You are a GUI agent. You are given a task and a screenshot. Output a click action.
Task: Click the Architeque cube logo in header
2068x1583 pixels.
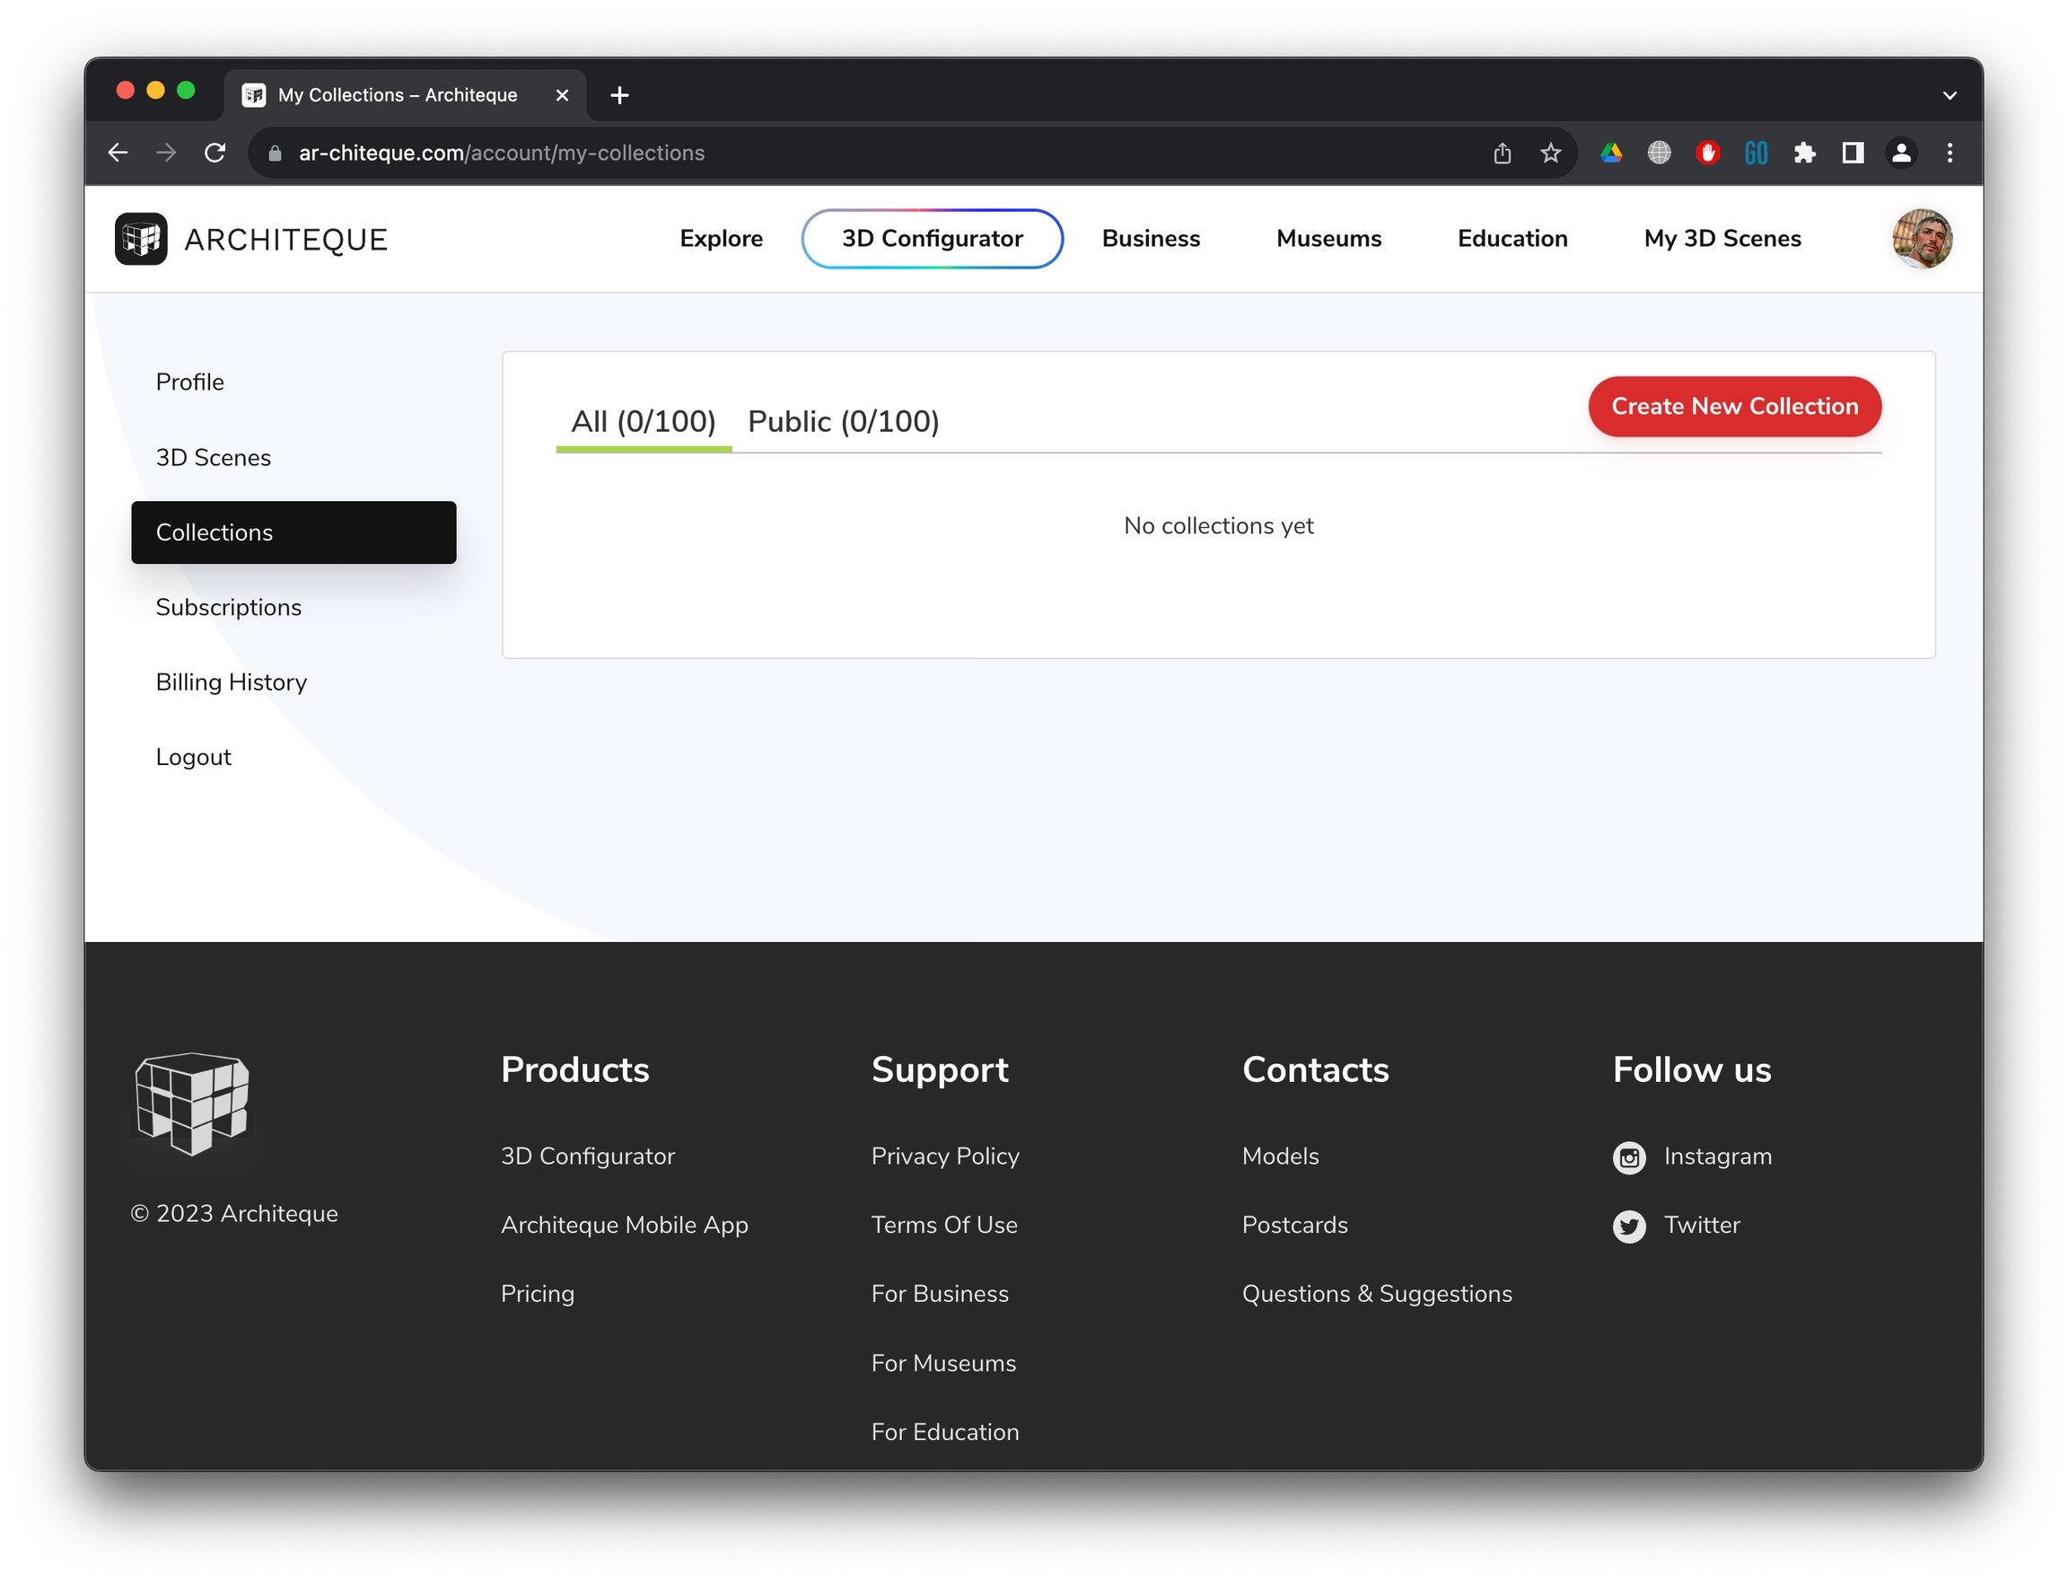141,238
